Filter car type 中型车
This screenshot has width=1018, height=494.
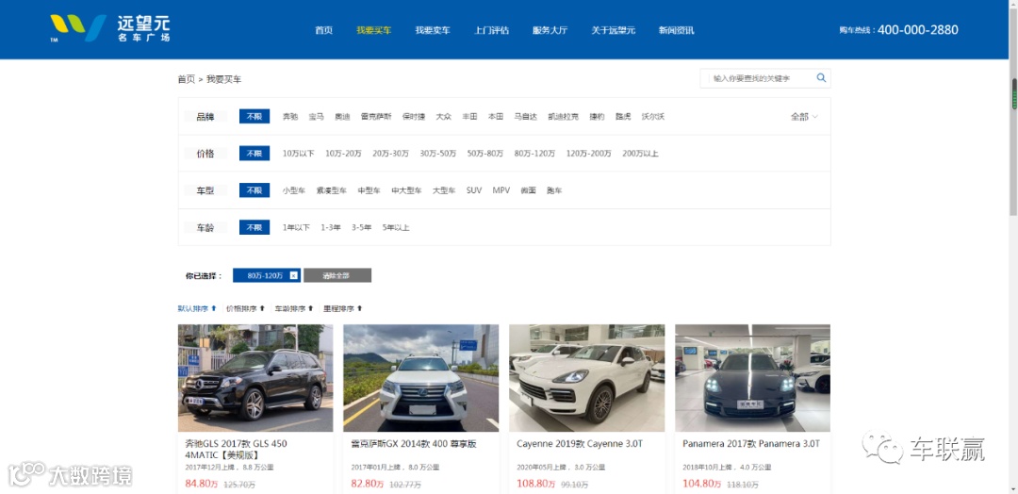[x=369, y=190]
